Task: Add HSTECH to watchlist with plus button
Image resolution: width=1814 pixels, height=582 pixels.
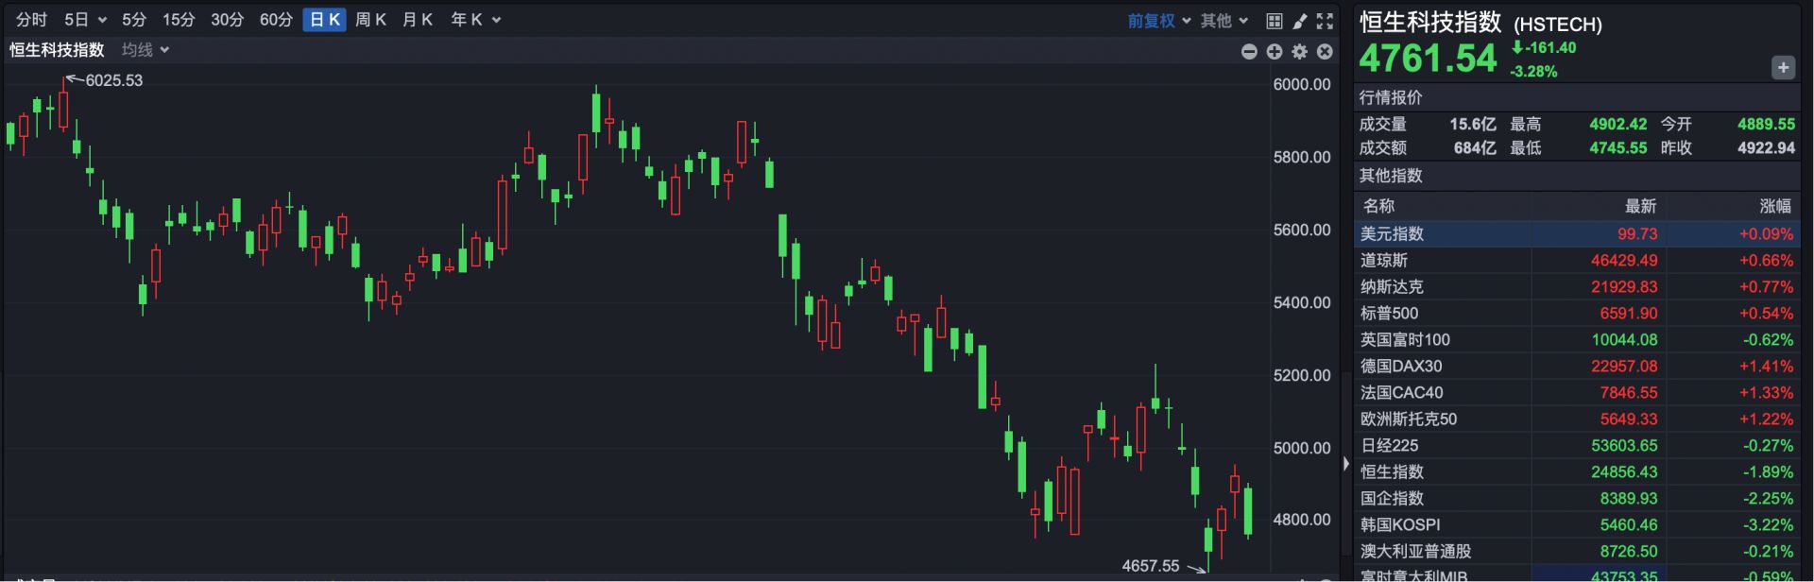Action: (x=1783, y=68)
